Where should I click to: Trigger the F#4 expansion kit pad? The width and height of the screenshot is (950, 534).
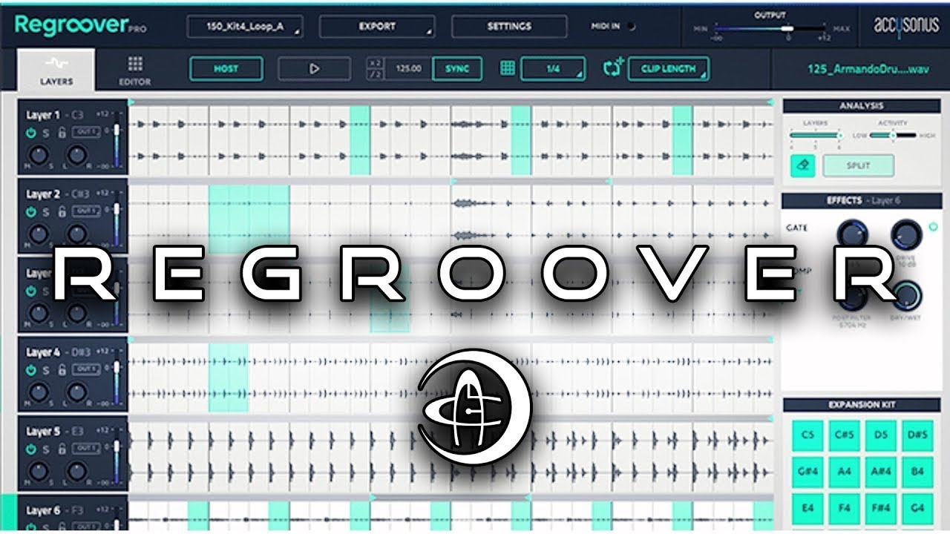pyautogui.click(x=881, y=509)
